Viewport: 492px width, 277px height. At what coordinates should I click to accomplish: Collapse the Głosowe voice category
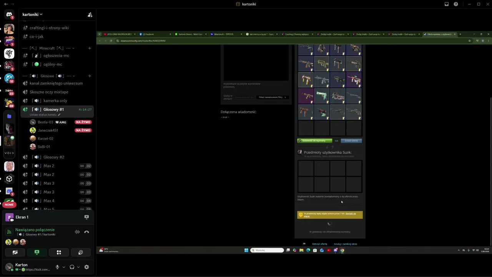49,76
